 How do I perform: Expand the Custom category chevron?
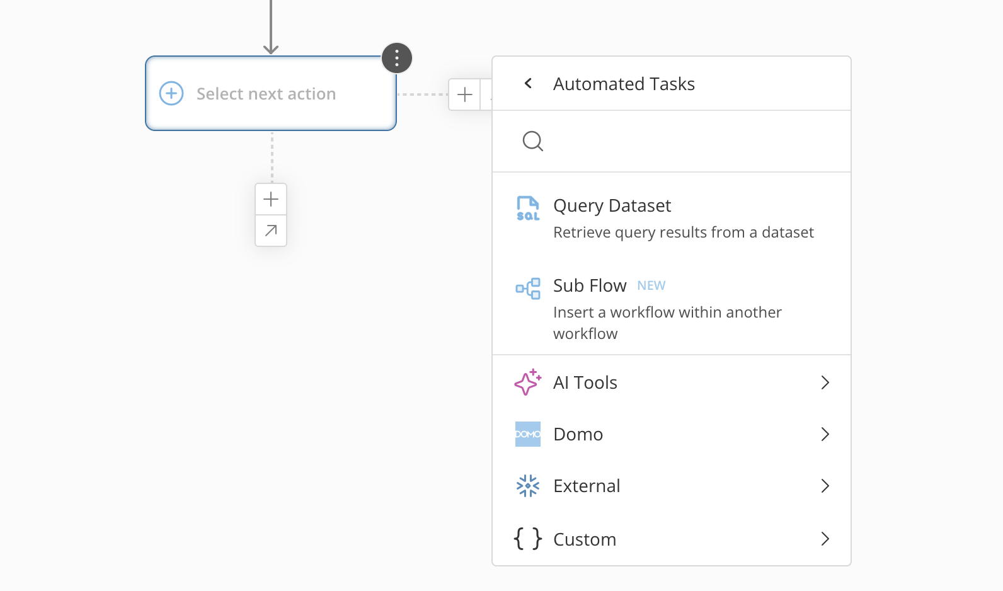825,539
